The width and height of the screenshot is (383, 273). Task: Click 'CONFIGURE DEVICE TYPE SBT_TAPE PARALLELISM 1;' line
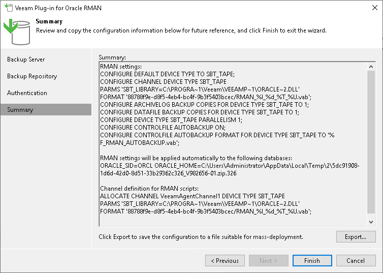point(171,120)
